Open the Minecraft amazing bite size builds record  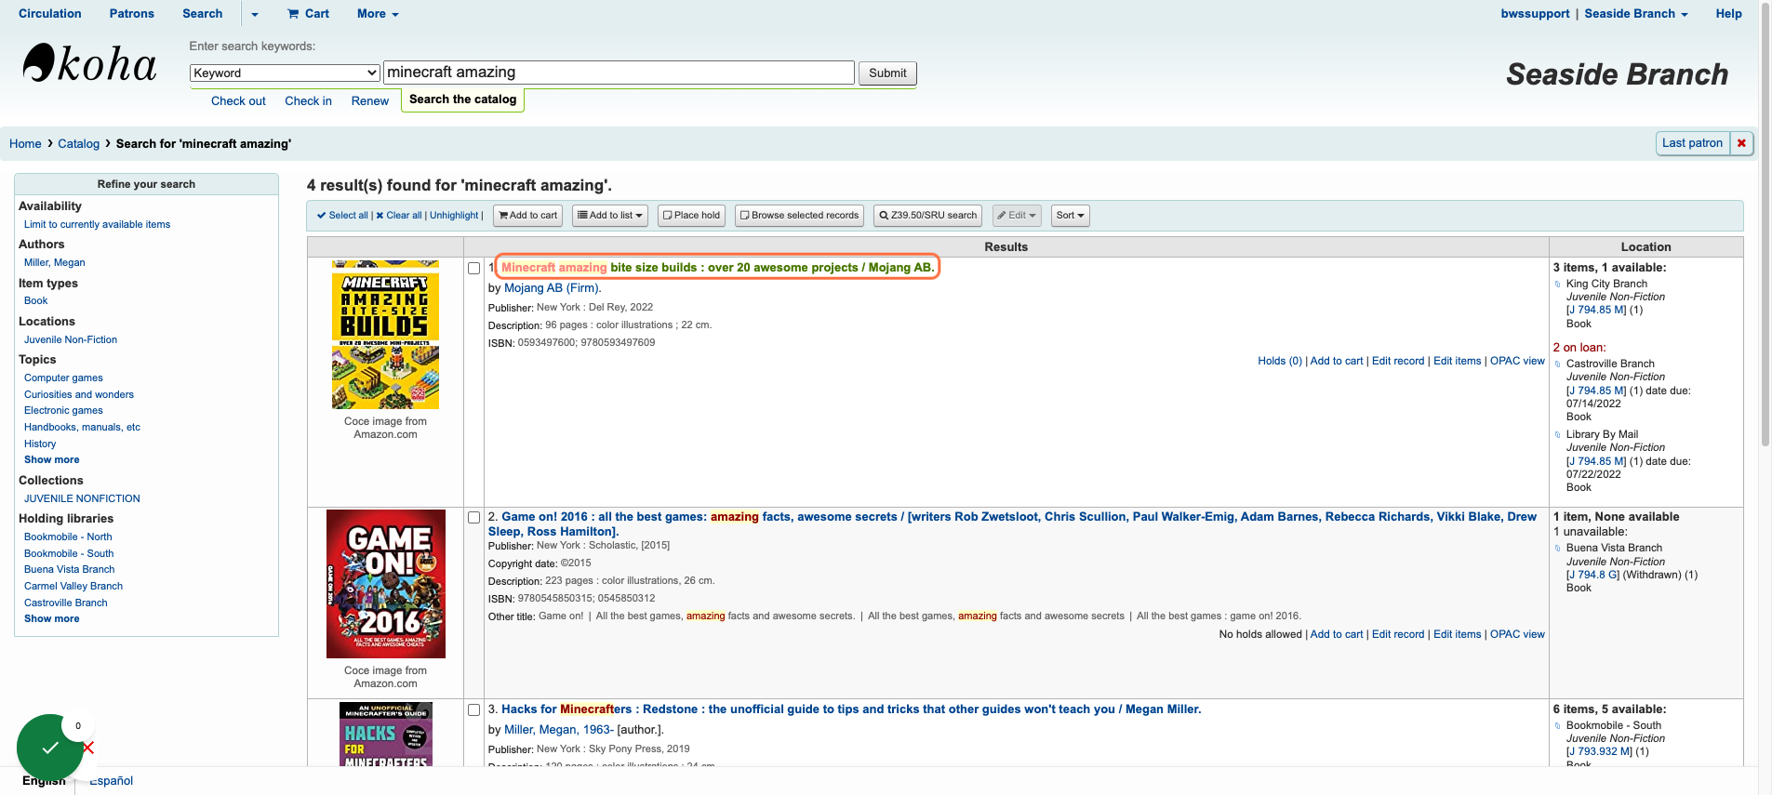coord(717,268)
